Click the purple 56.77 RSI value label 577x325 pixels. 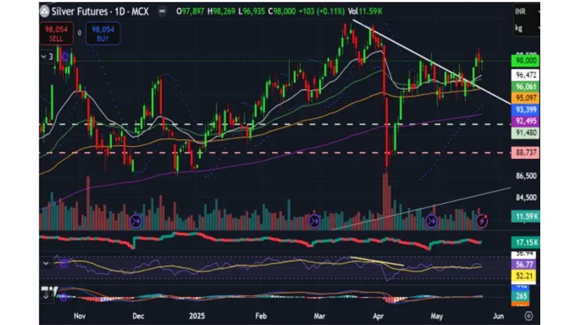524,265
